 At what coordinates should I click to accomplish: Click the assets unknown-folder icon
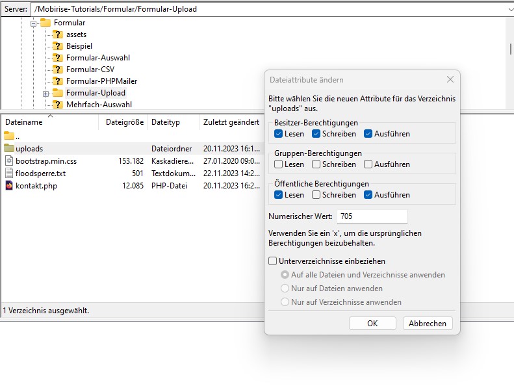click(x=58, y=34)
